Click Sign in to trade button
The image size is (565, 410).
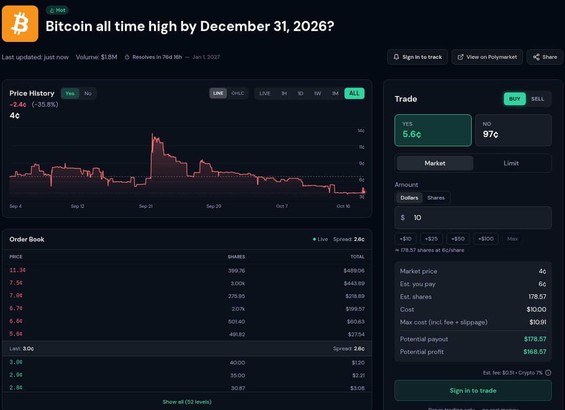(x=473, y=390)
